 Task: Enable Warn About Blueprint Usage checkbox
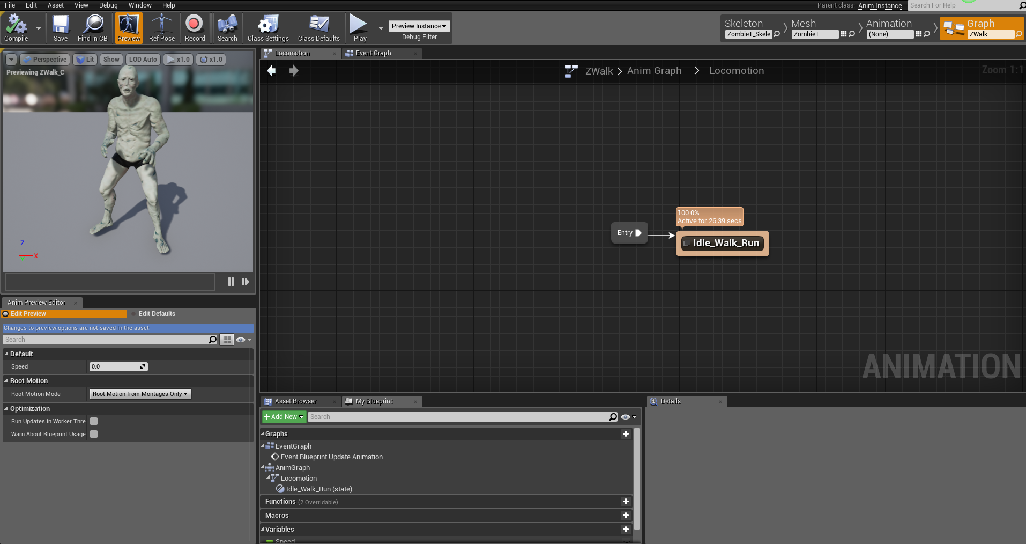(x=94, y=435)
